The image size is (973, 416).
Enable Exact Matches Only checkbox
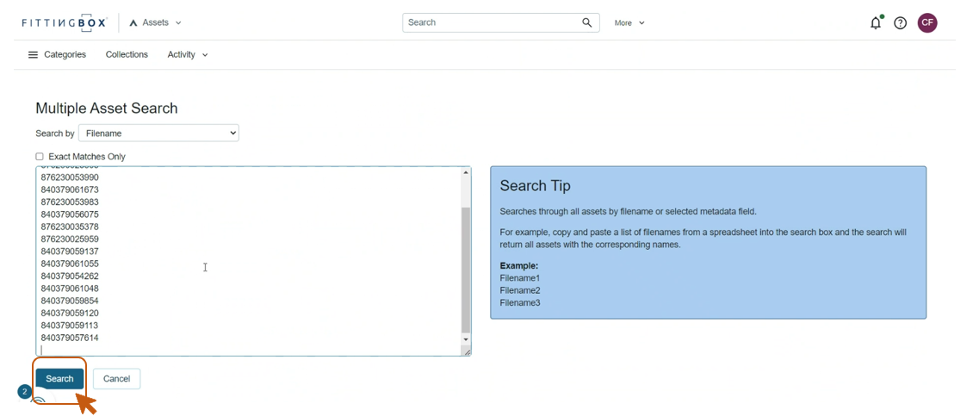point(40,157)
